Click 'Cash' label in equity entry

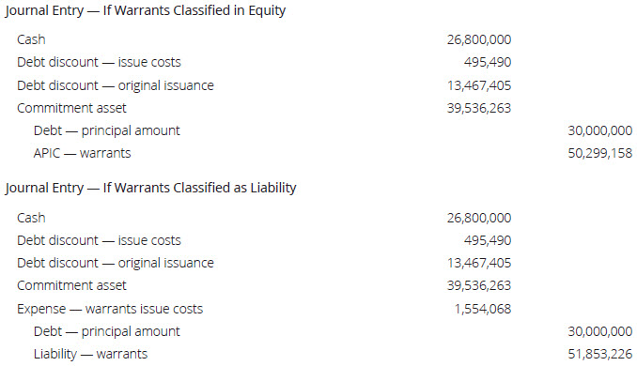coord(31,39)
